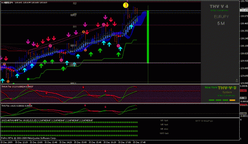The image size is (248, 144).
Task: Click the MR2 pivot level label
Action: (x=73, y=15)
